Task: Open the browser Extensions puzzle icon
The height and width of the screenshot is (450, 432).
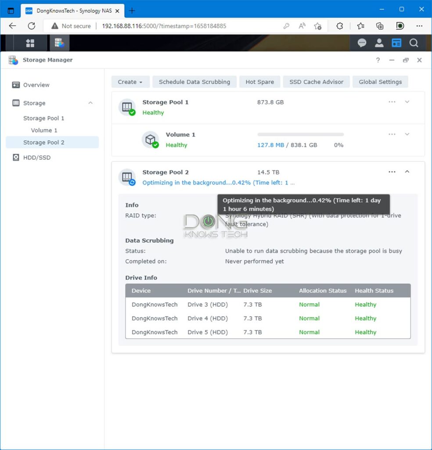Action: (340, 26)
